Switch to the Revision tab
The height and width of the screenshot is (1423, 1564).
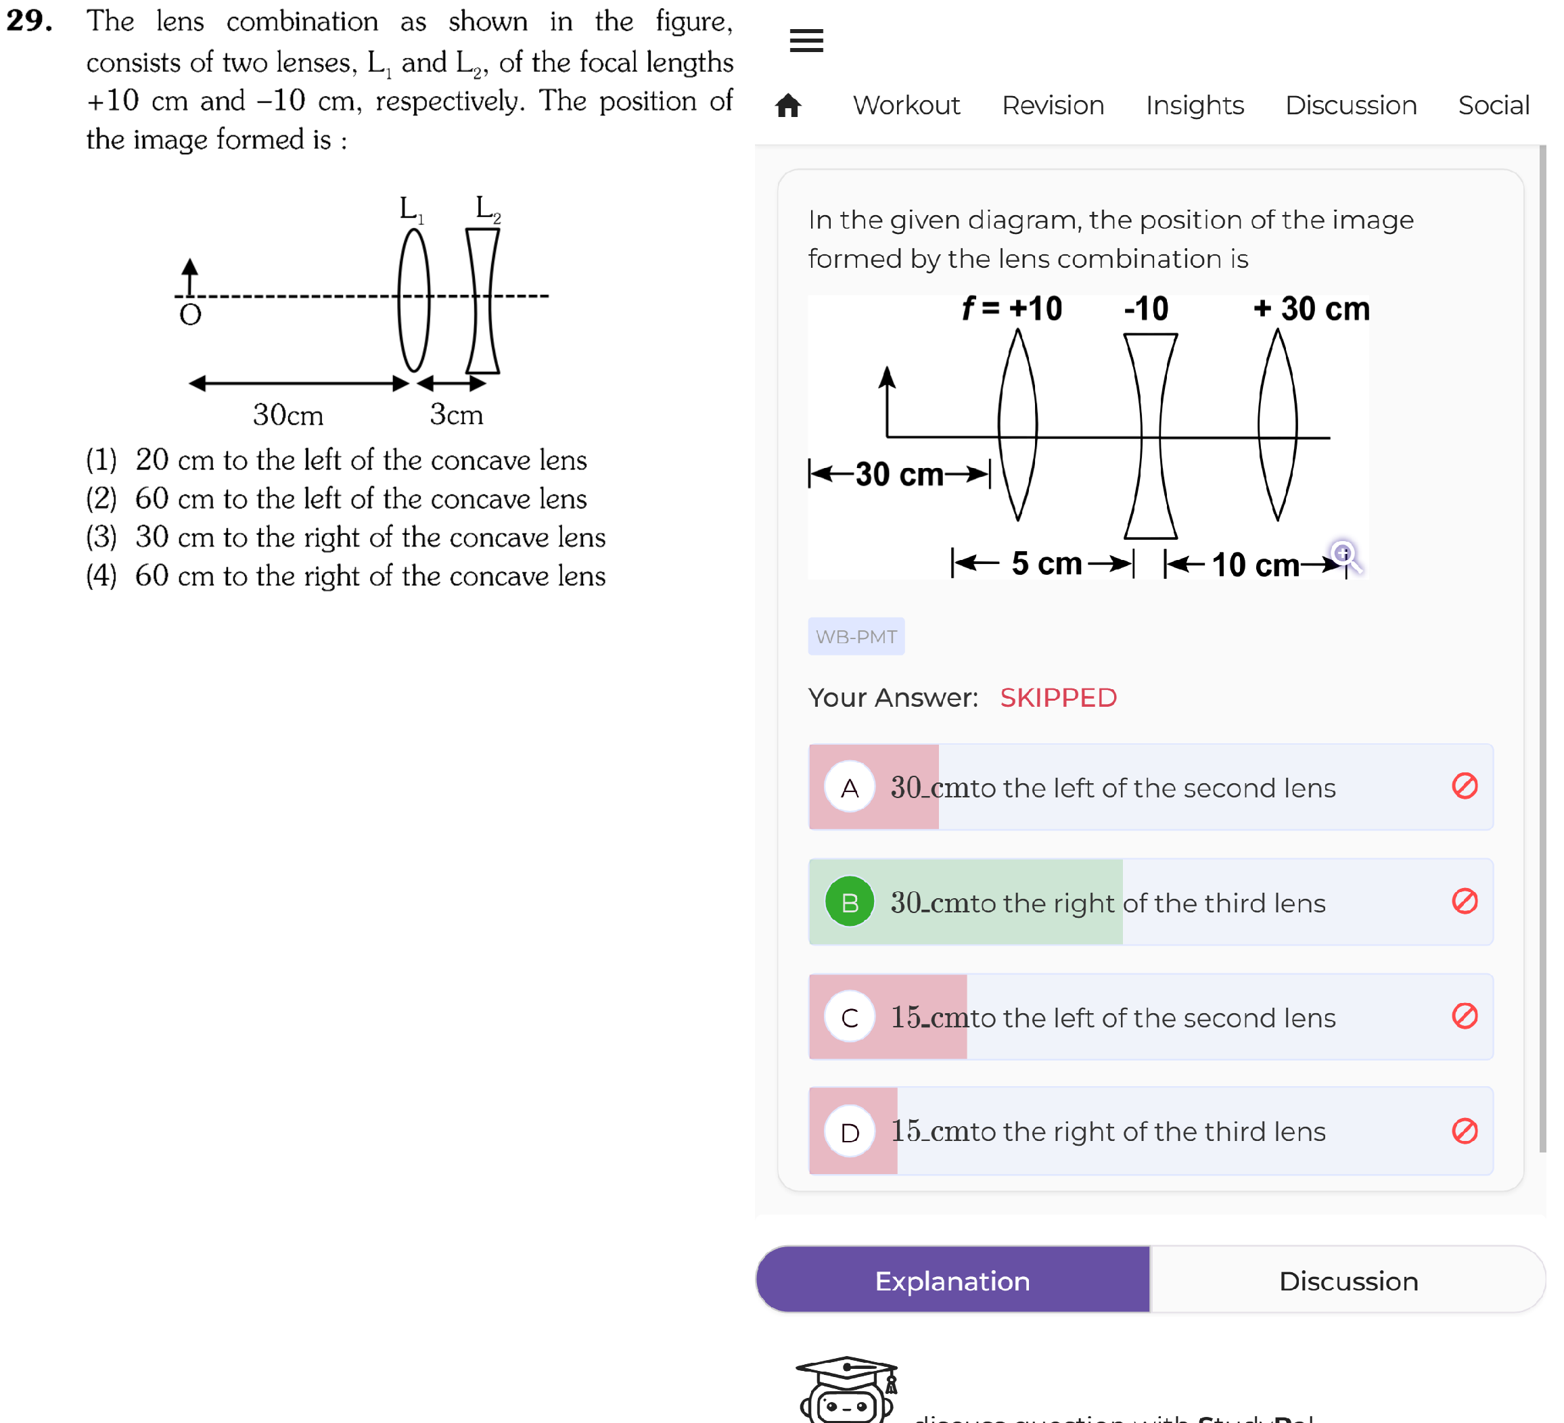[1053, 105]
